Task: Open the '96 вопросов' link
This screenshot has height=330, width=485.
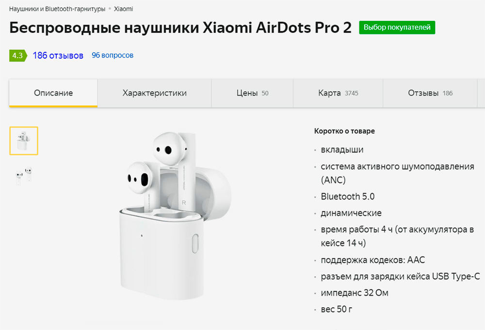Action: (113, 55)
